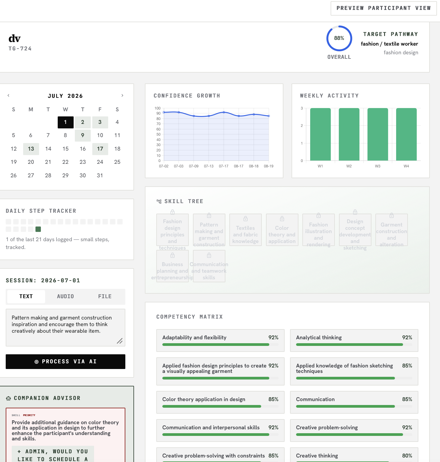Image resolution: width=440 pixels, height=462 pixels.
Task: Grab the text area resize handle
Action: (120, 341)
